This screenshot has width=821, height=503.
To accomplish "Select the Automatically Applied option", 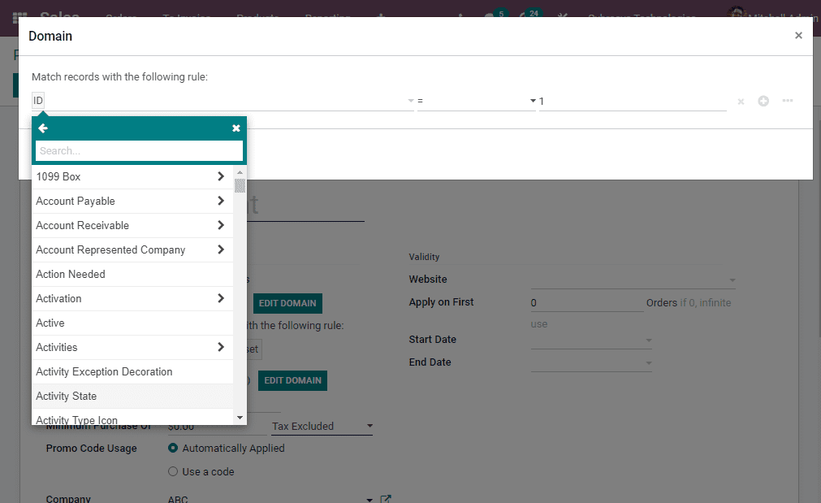I will point(171,448).
